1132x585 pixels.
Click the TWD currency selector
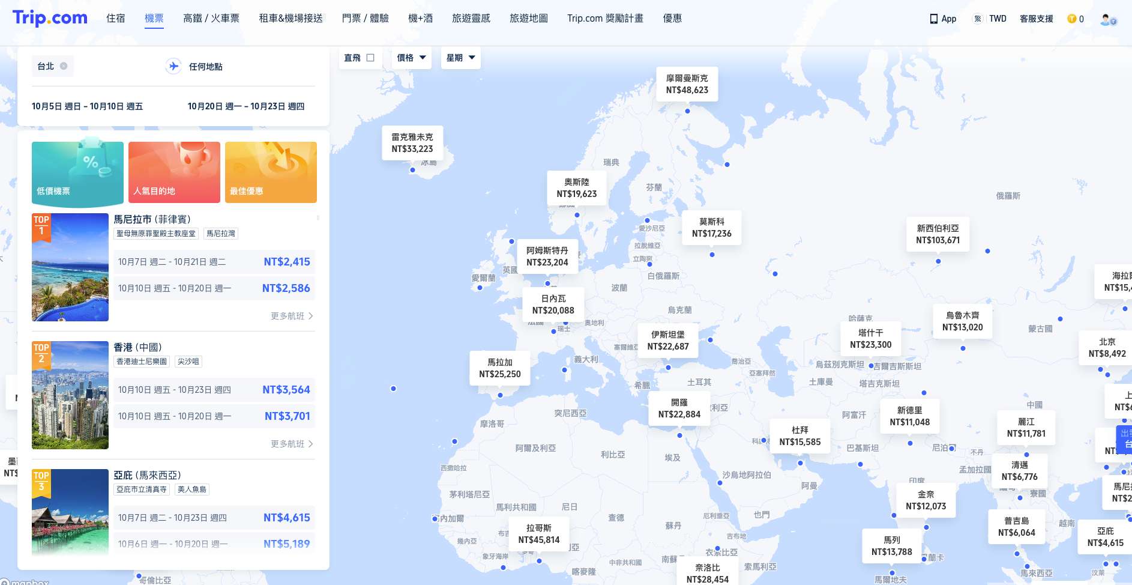(998, 19)
